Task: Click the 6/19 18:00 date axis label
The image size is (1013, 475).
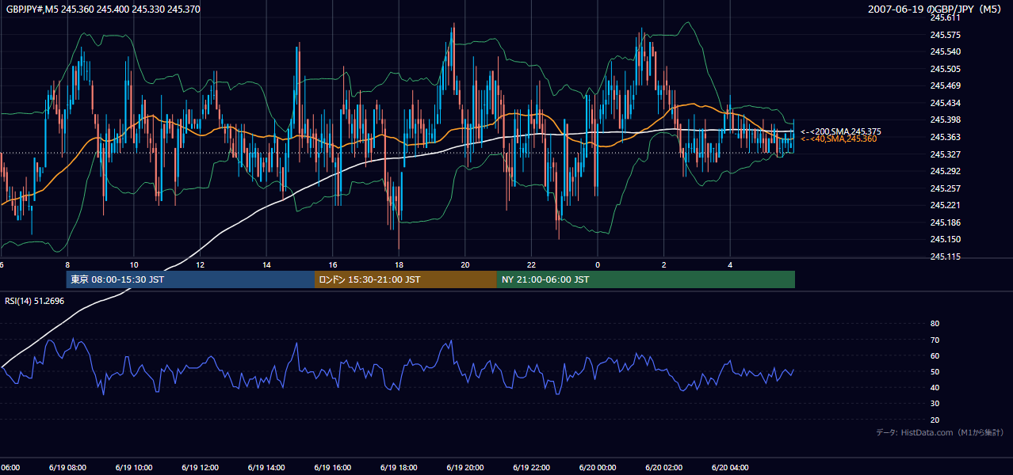Action: pos(399,468)
